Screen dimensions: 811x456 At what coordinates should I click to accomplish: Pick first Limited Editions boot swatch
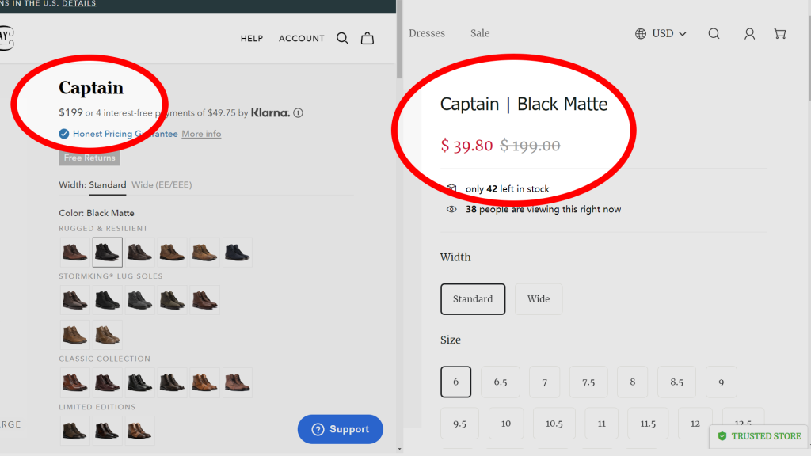(75, 431)
